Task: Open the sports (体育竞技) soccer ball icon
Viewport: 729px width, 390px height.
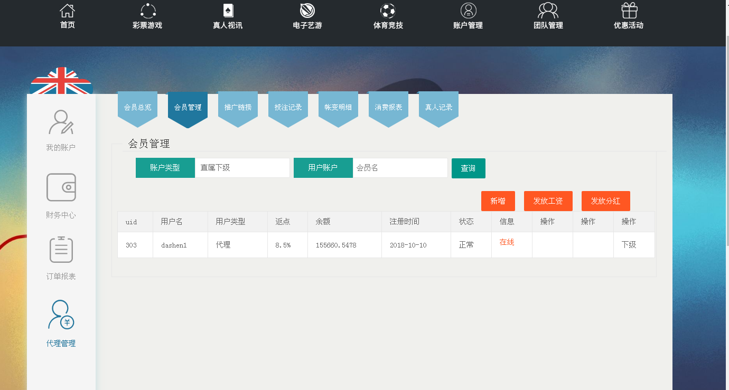Action: (388, 11)
